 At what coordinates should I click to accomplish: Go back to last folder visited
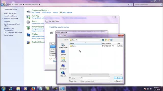click(x=103, y=40)
